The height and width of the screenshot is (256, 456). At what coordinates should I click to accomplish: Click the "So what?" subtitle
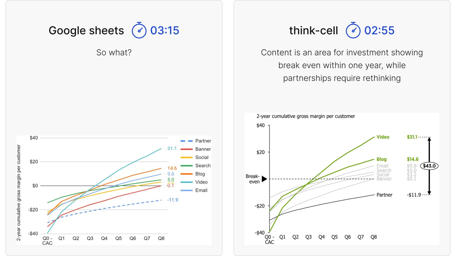click(114, 53)
